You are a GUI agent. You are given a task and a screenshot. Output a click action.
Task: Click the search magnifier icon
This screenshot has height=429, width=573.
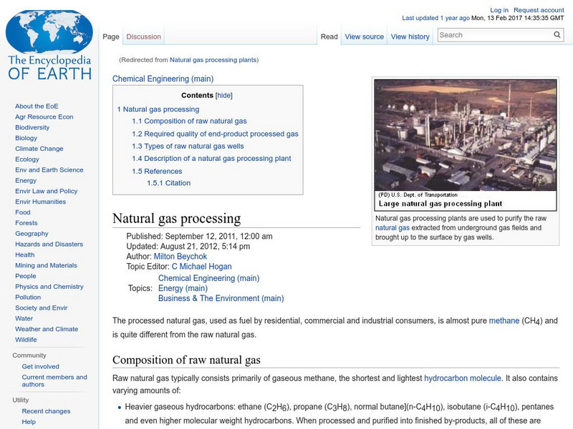click(557, 34)
